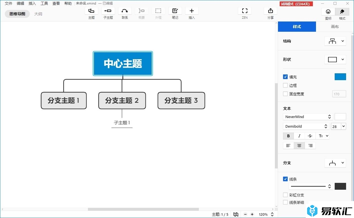Apply italic text style
This screenshot has height=218, width=354.
[x=299, y=136]
